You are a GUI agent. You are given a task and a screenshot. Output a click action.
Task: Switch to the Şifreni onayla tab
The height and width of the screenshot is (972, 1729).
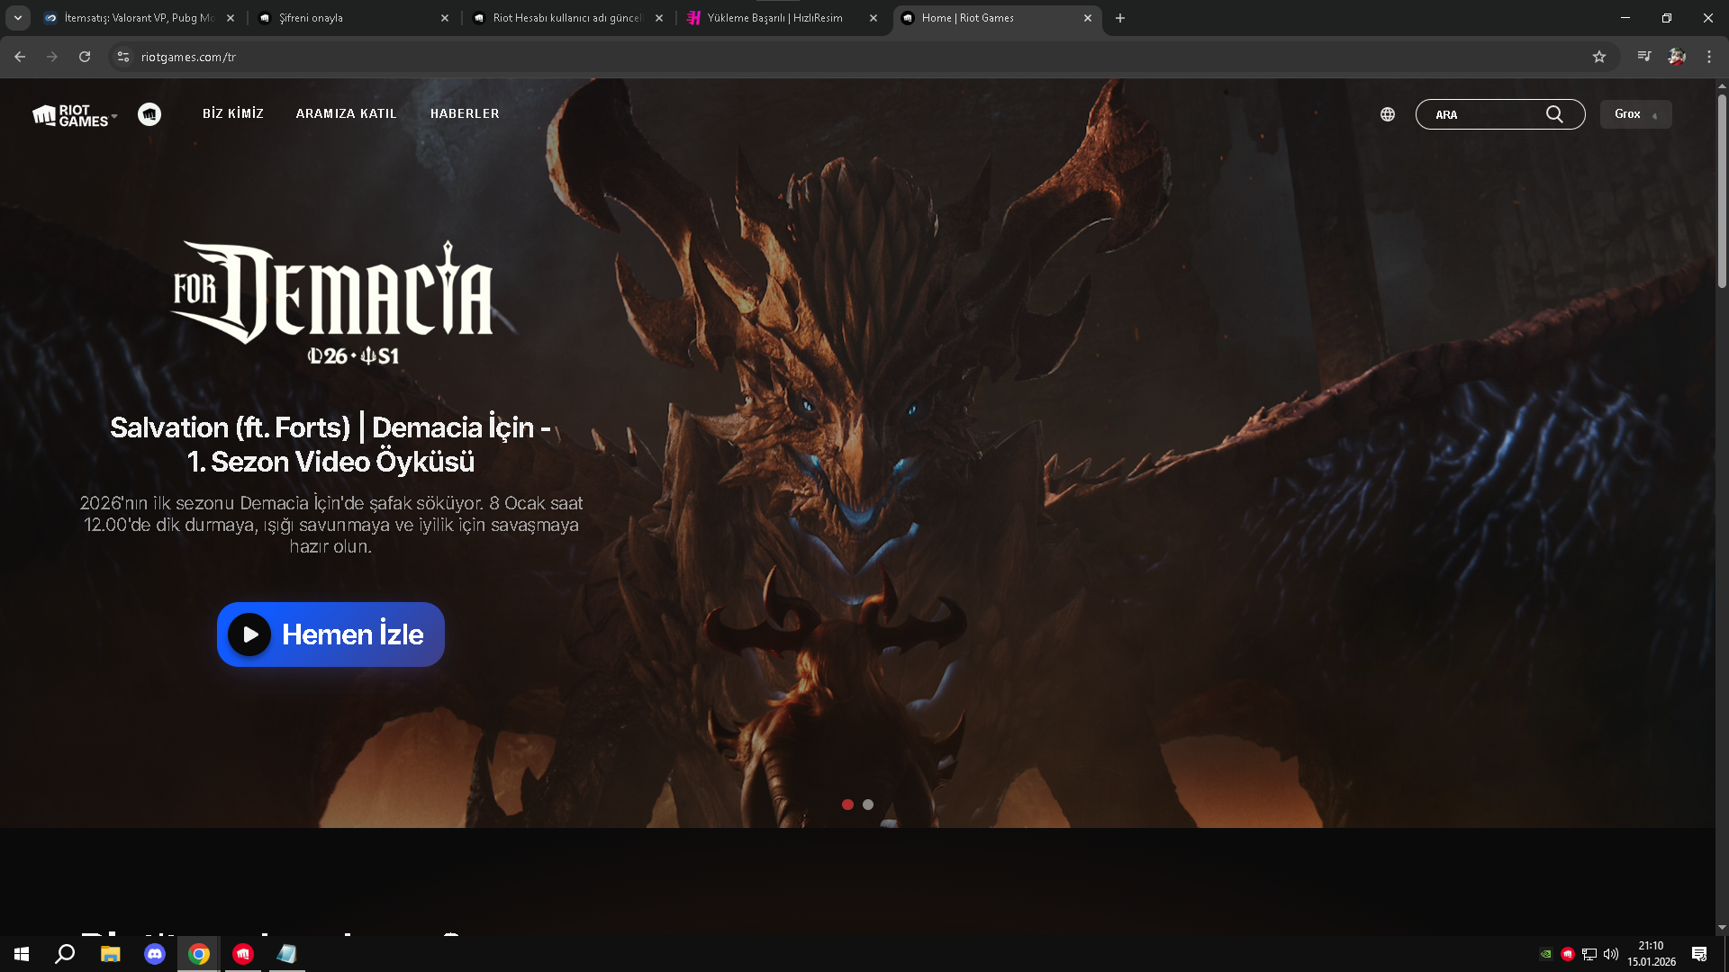coord(354,18)
